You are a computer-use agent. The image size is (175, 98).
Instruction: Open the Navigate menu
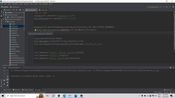tap(15, 4)
